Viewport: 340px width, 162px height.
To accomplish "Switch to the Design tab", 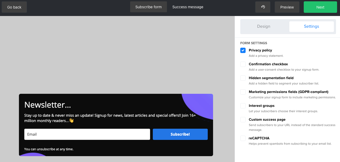I will pos(264,26).
